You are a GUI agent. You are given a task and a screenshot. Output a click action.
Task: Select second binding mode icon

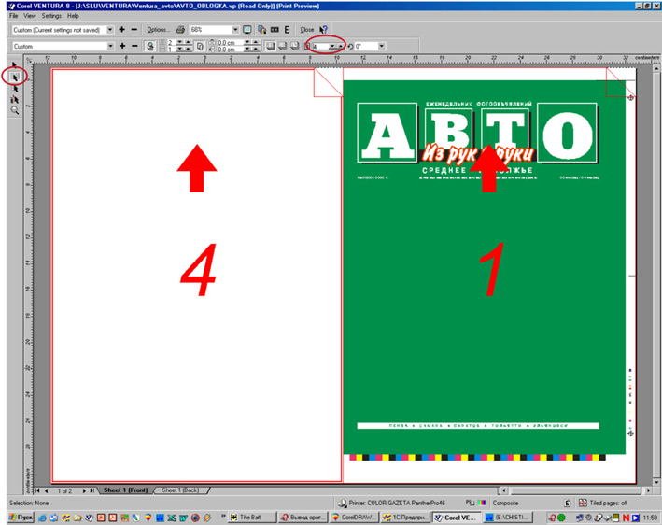coord(283,46)
